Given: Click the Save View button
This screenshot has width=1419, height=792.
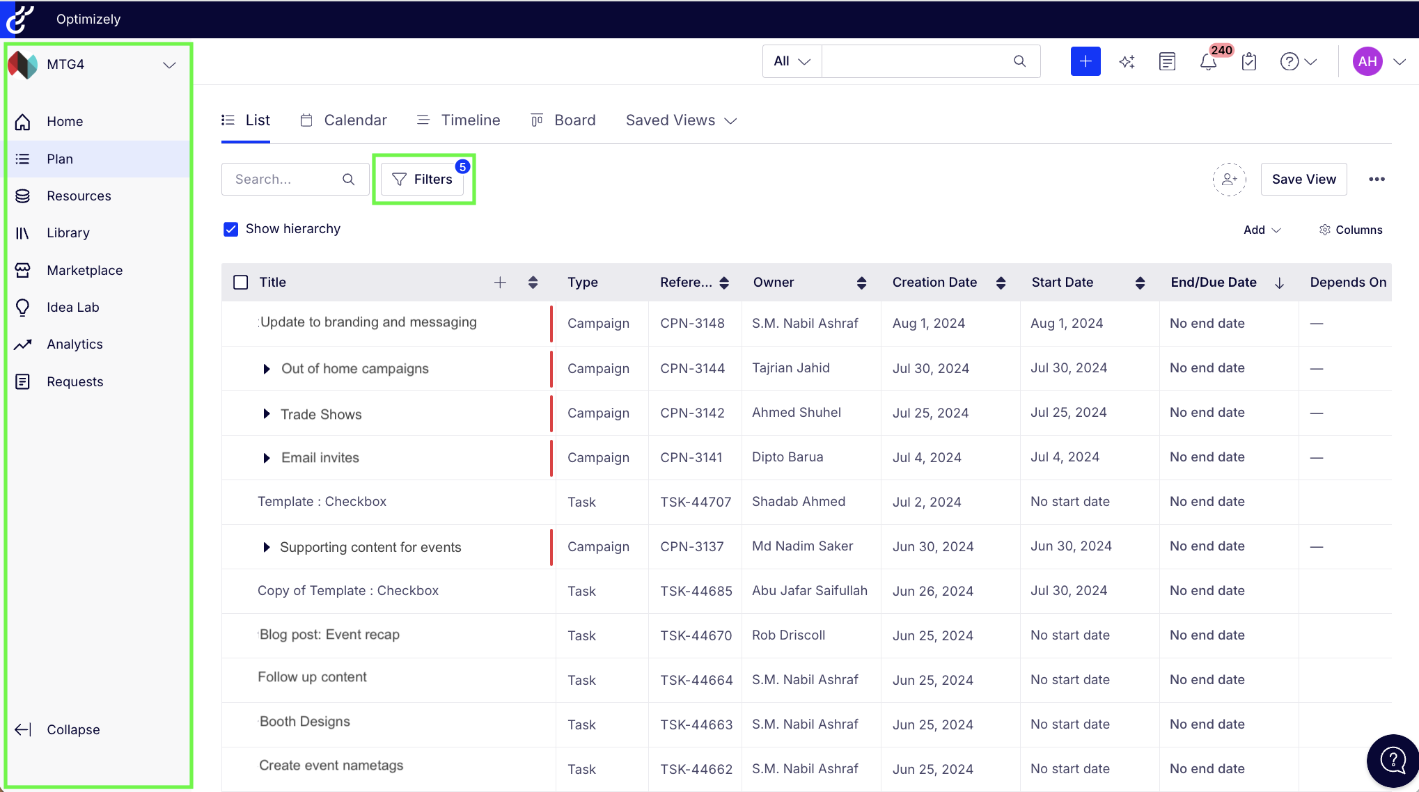Looking at the screenshot, I should 1303,180.
